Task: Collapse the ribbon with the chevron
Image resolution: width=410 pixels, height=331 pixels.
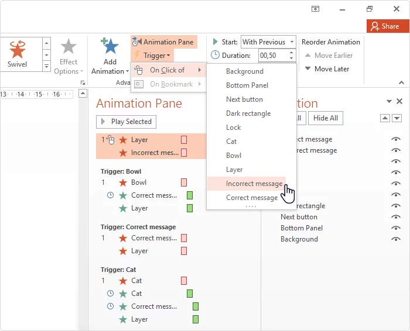Action: point(401,82)
